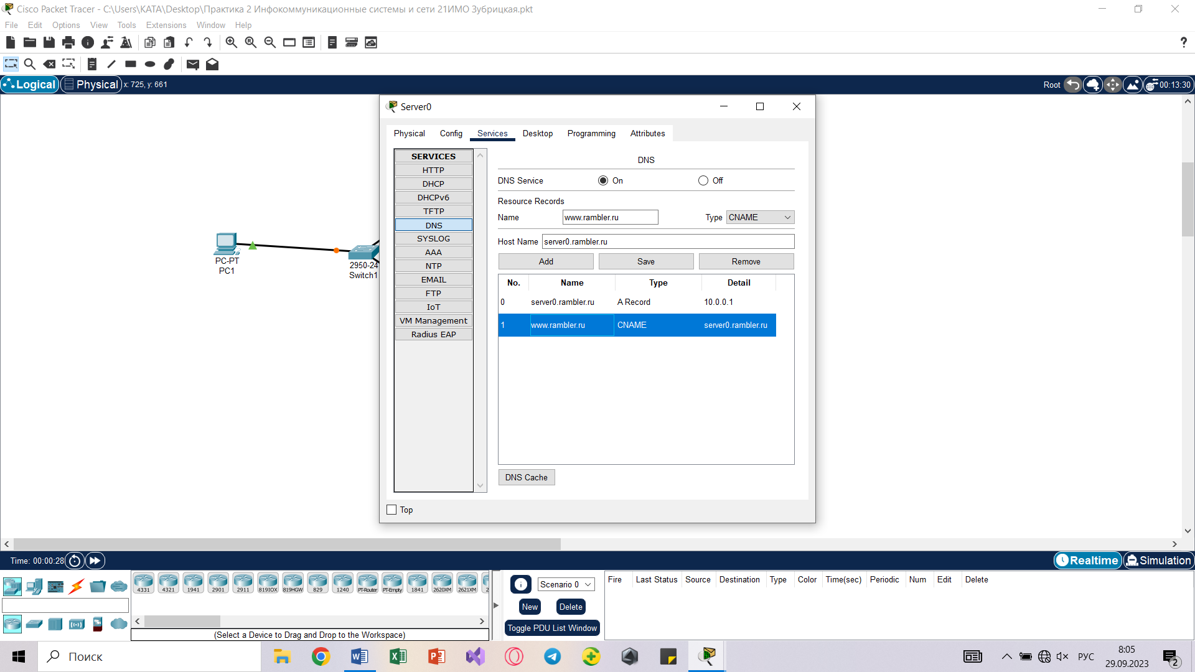Switch to Physical workspace view
This screenshot has width=1195, height=672.
91,85
